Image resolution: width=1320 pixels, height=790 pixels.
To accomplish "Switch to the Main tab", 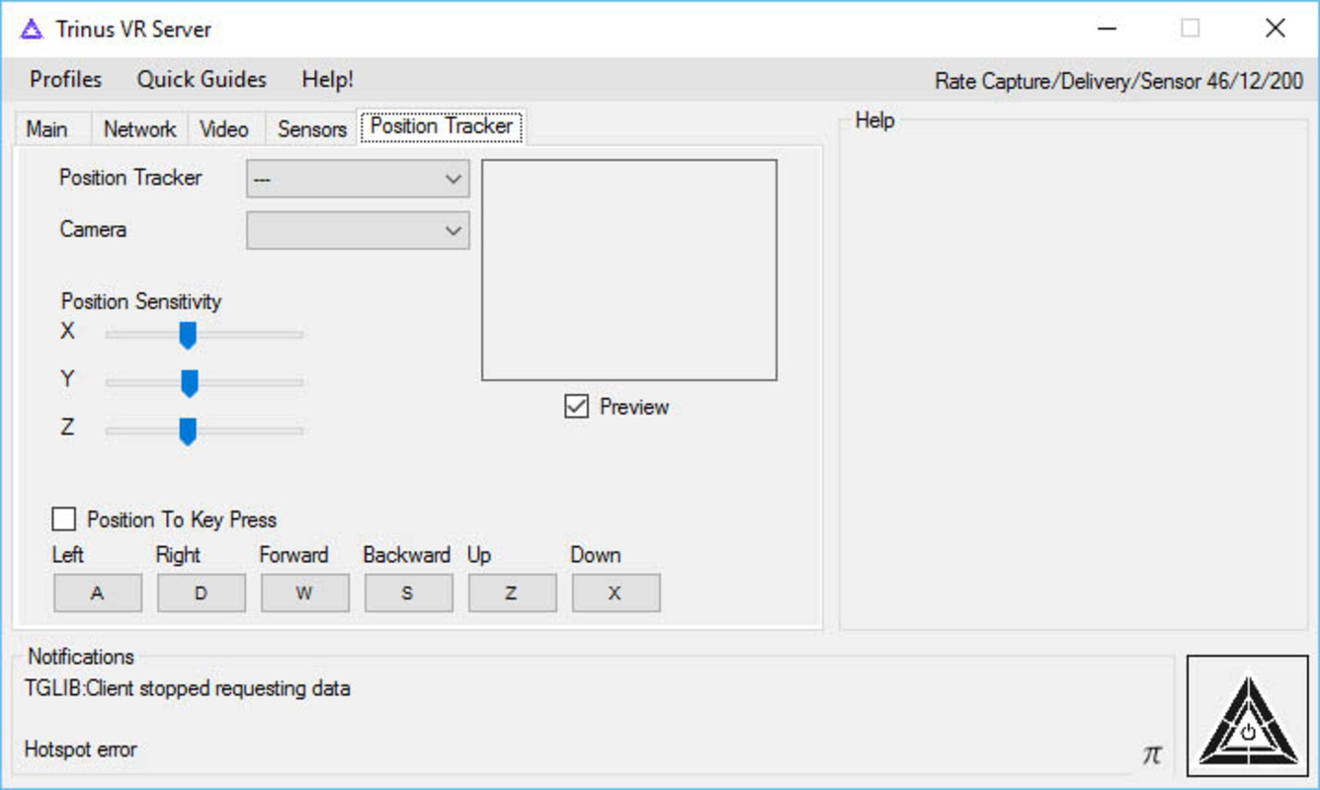I will tap(47, 128).
